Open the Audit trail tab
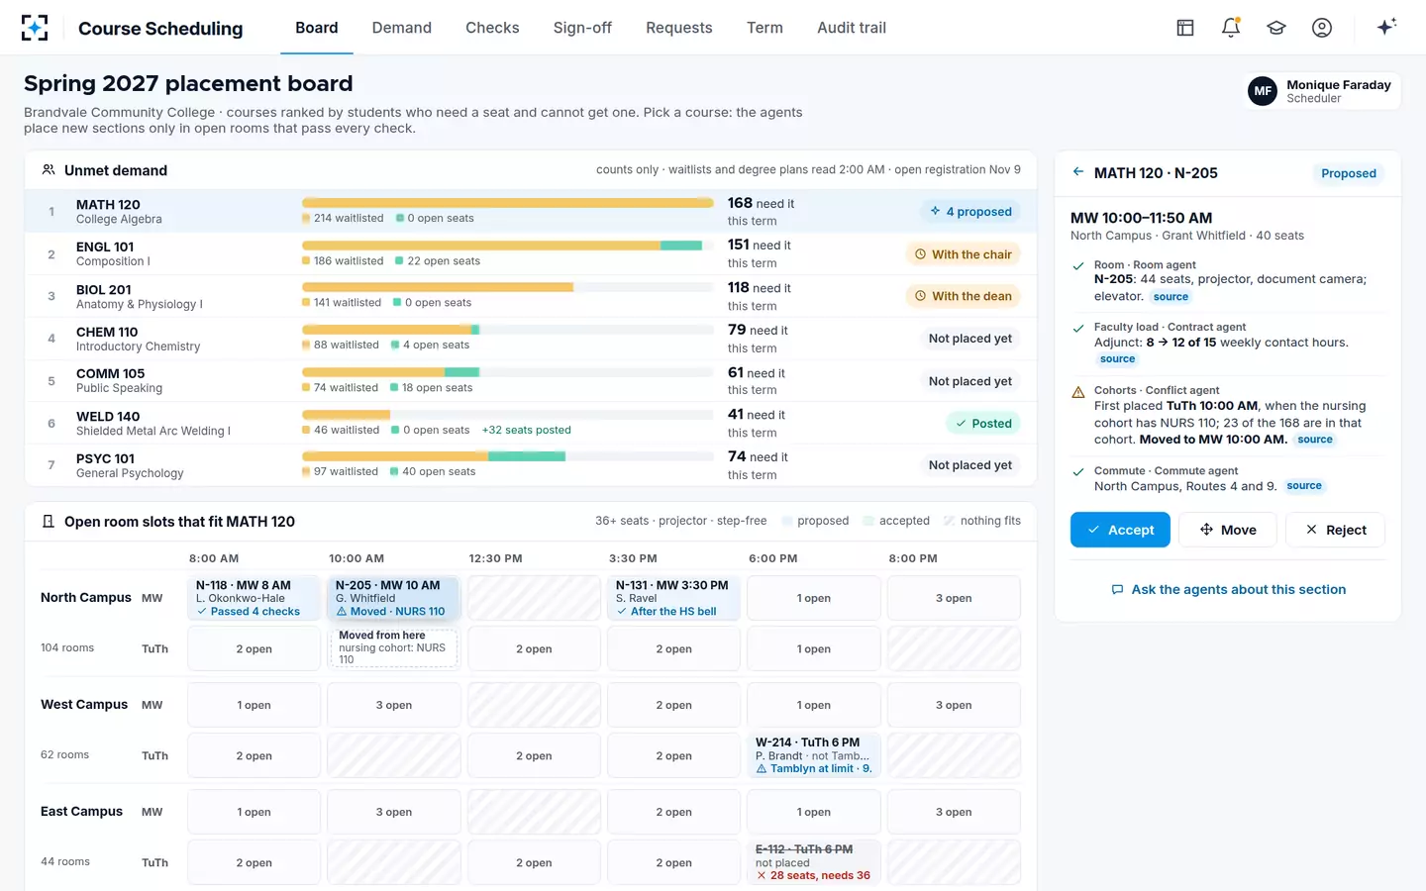This screenshot has height=891, width=1426. pyautogui.click(x=852, y=28)
